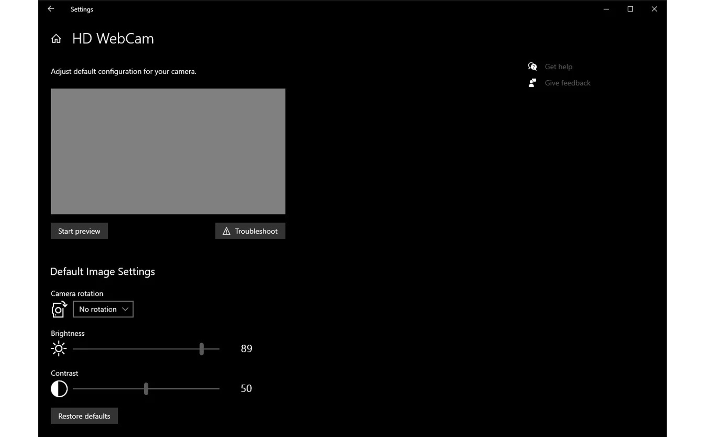This screenshot has width=705, height=437.
Task: Click the HD WebCam page title
Action: point(113,39)
